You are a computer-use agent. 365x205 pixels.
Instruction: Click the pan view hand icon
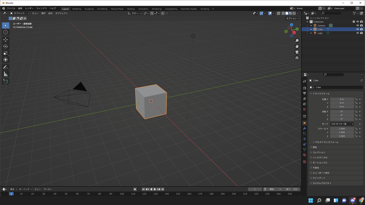click(x=297, y=46)
